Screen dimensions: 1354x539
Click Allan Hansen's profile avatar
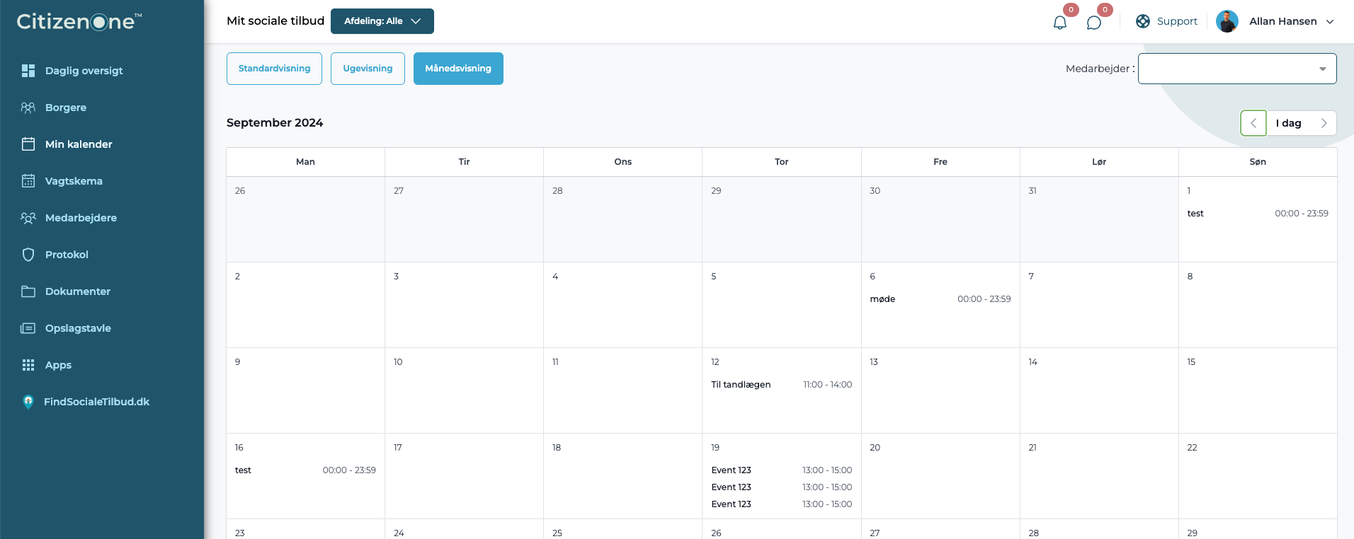pos(1227,21)
